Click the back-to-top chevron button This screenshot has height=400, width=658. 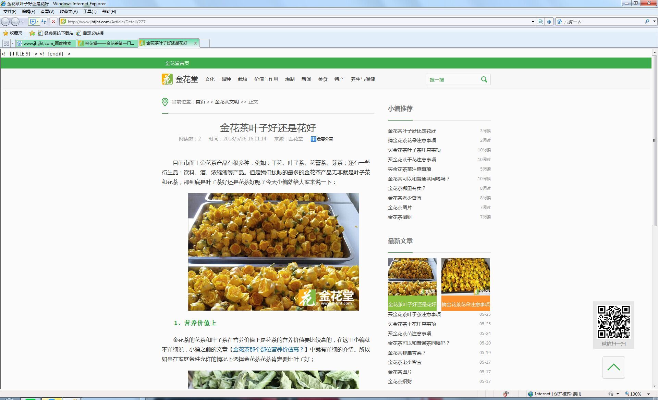613,367
